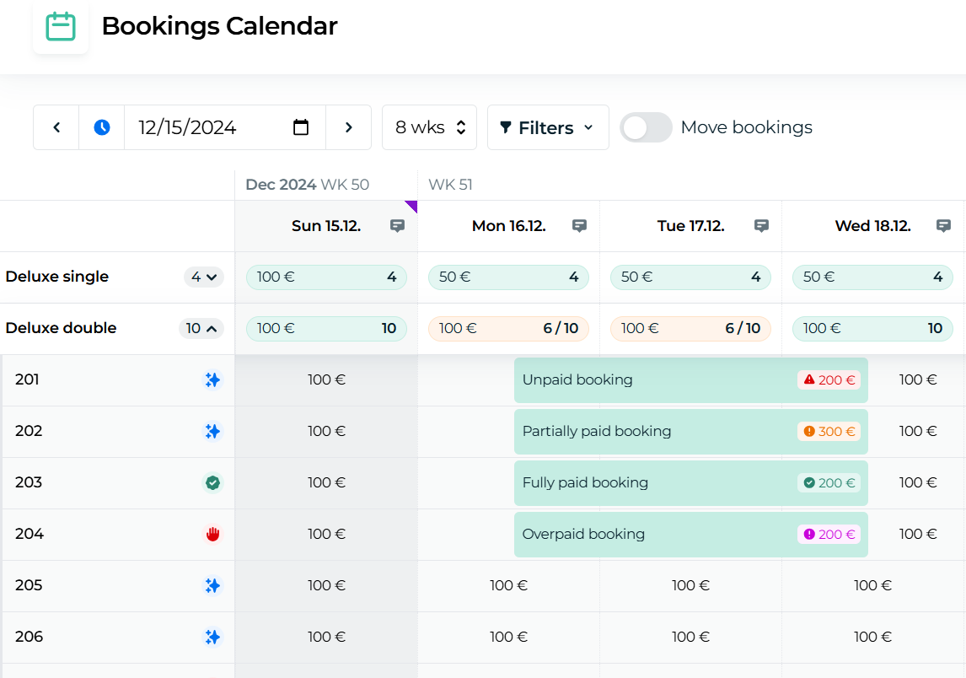Click the sparkle status icon for room 201
The width and height of the screenshot is (966, 678).
212,380
